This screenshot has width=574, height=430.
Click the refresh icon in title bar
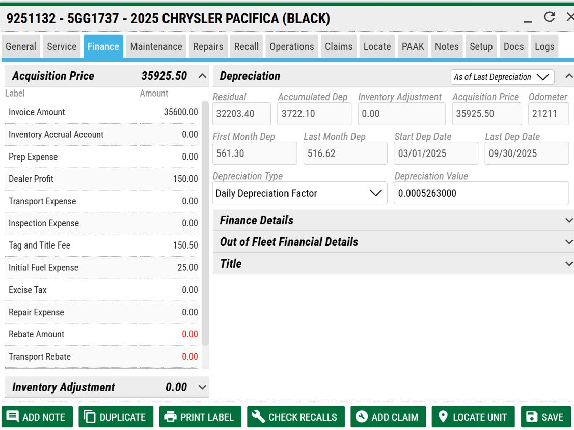pos(549,17)
